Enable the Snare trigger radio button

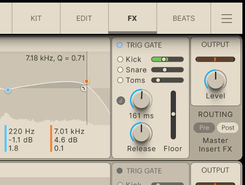(120, 69)
